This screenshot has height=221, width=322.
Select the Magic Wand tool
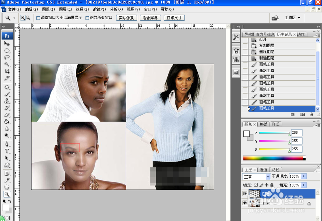tap(7, 64)
